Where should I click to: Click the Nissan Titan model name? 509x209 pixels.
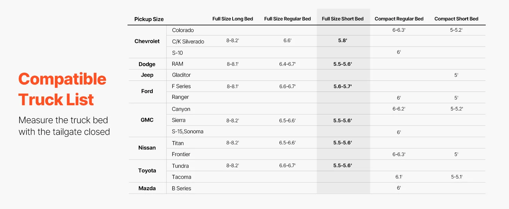point(178,143)
